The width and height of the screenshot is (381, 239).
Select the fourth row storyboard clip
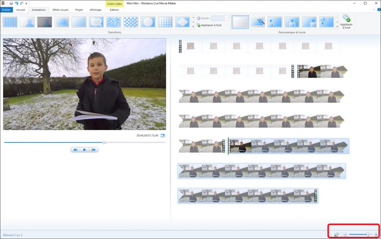(262, 121)
